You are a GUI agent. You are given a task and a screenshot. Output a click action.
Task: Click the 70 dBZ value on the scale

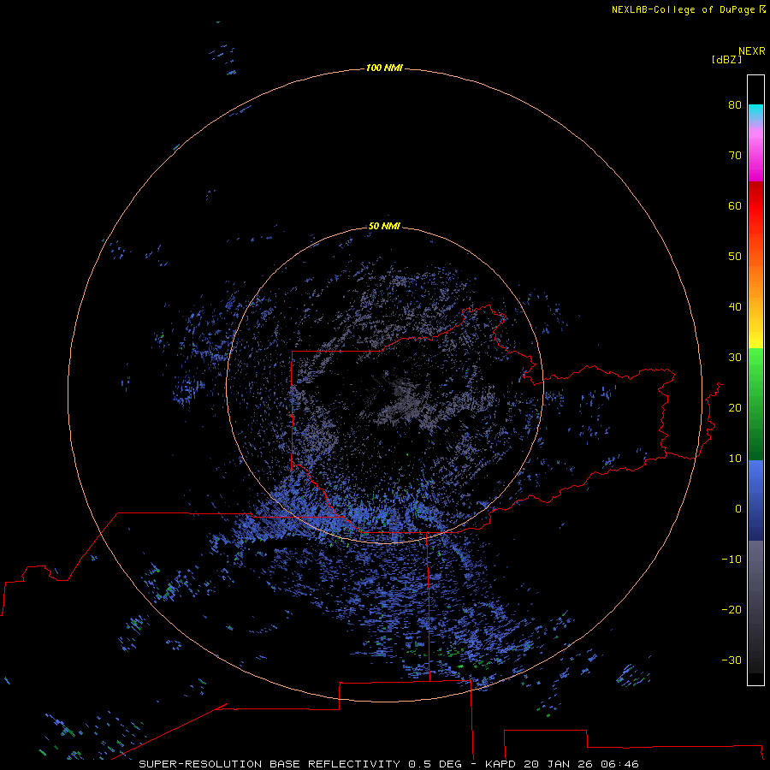[x=735, y=155]
